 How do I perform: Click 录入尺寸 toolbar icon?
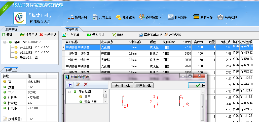pyautogui.click(x=89, y=35)
